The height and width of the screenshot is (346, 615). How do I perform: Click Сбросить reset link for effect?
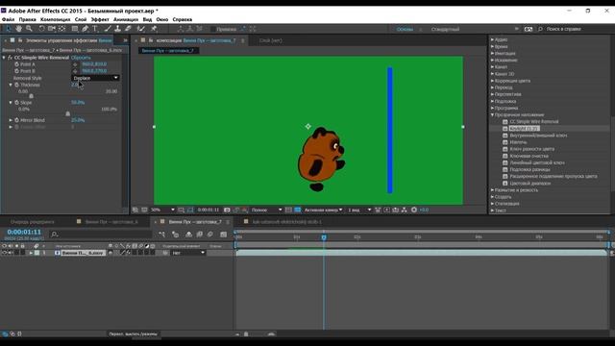pyautogui.click(x=81, y=58)
